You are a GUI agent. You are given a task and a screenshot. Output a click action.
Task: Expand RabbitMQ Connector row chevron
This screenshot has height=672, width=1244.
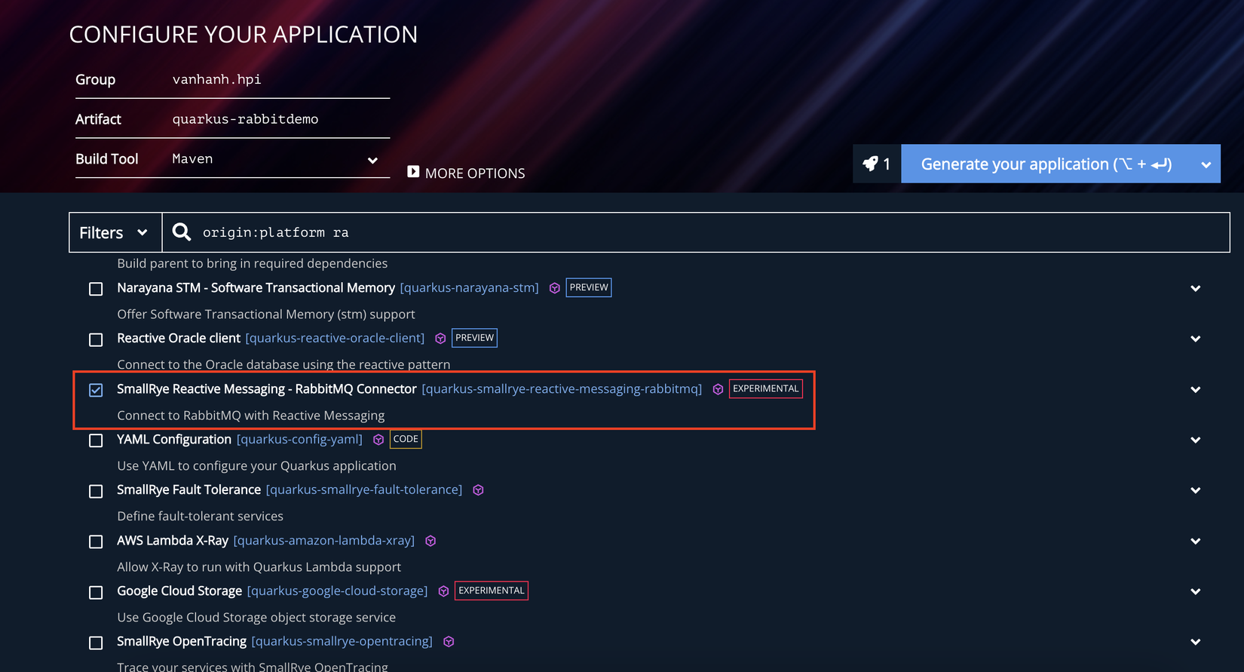pyautogui.click(x=1195, y=389)
